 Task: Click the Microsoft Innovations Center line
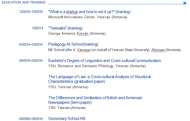tap(88, 17)
